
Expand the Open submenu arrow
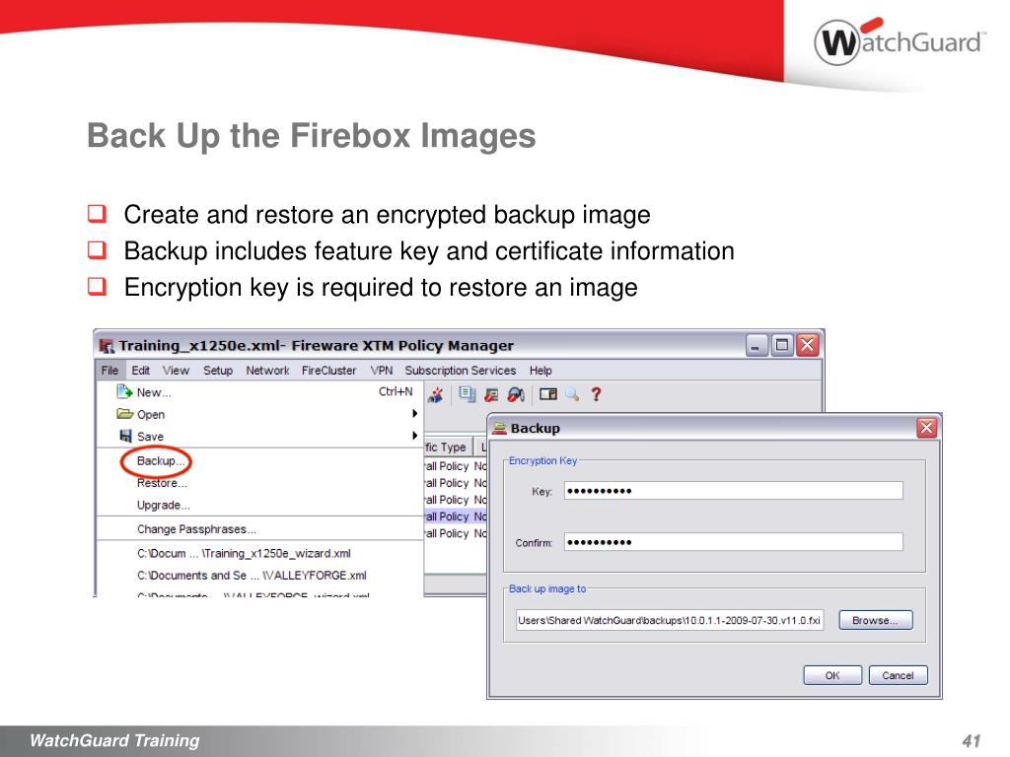coord(415,413)
